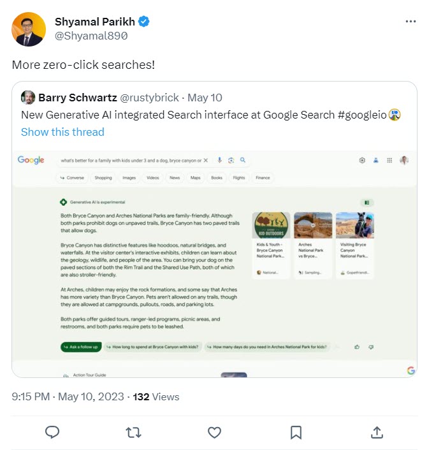Bookmark this tweet
This screenshot has height=450, width=429.
pos(296,433)
